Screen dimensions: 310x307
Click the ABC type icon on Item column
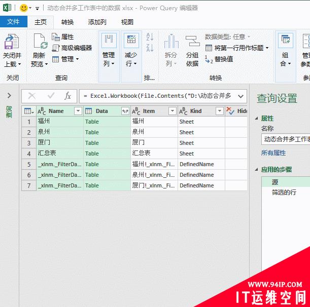136,111
